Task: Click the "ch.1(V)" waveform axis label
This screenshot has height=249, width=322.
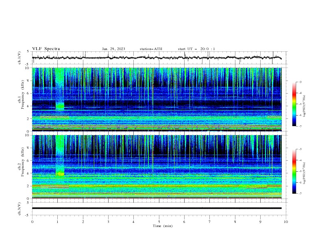Action: click(x=20, y=58)
